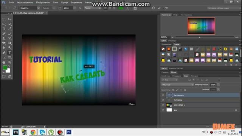Hide the TUTORIAL text layer
The height and width of the screenshot is (136, 242).
(163, 100)
